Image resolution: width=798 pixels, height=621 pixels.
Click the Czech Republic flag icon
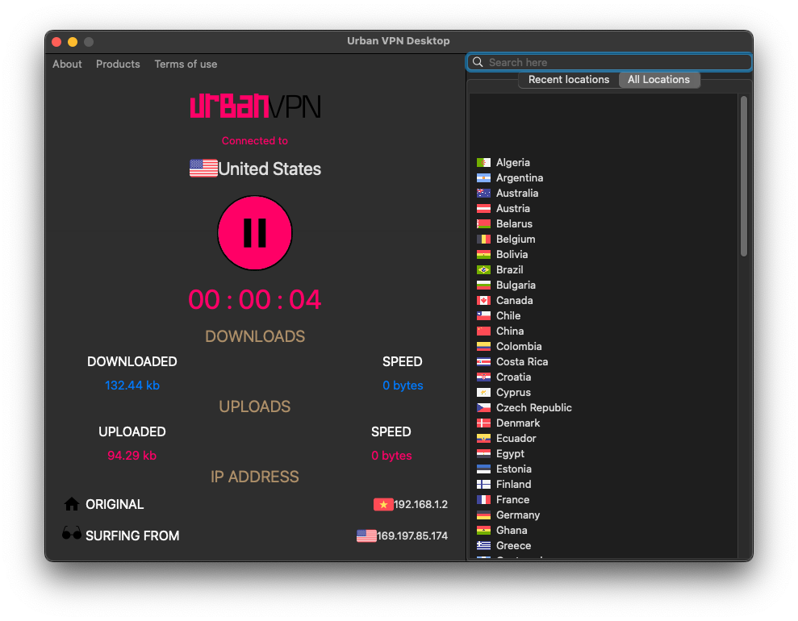[x=483, y=407]
